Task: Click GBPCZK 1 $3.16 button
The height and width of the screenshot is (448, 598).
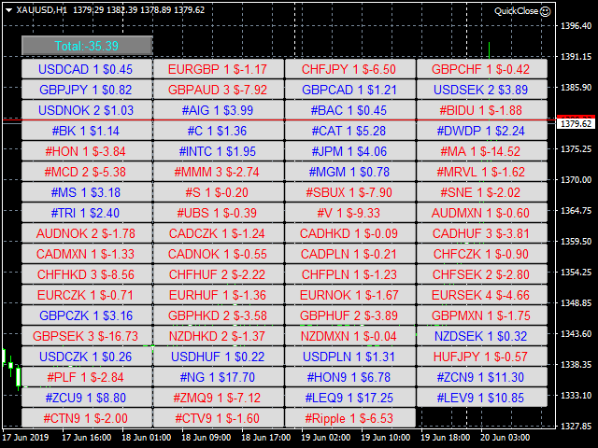Action: point(87,315)
